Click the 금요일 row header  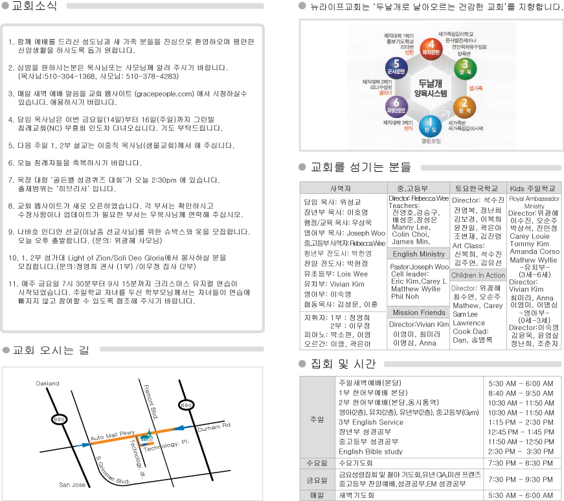coord(317,480)
